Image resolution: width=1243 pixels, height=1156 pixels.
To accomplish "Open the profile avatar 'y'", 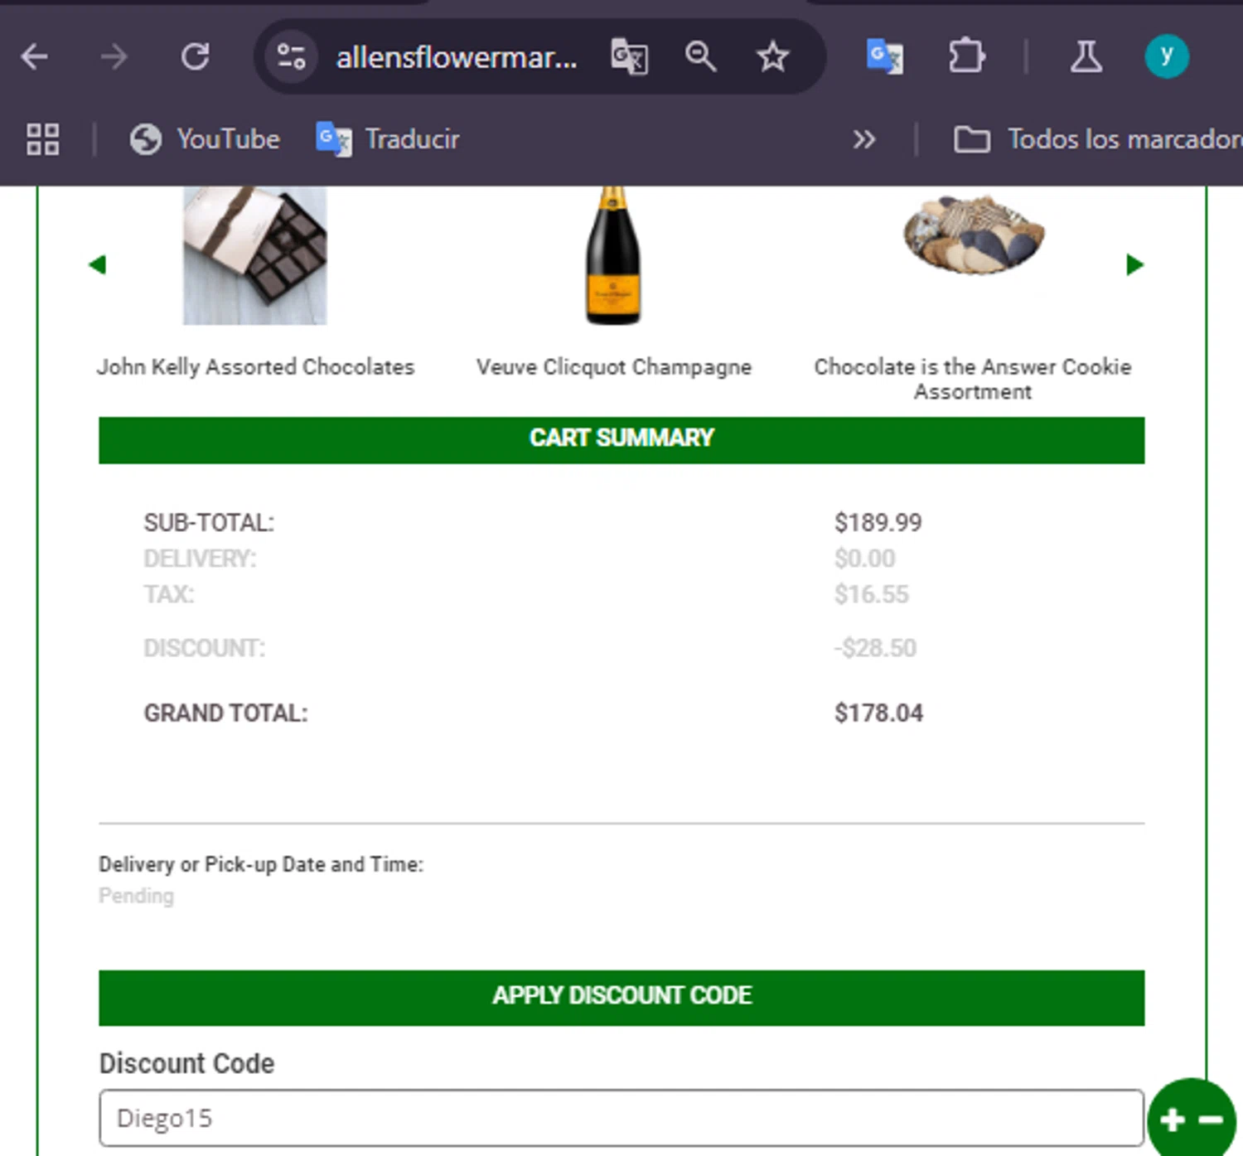I will pos(1167,57).
